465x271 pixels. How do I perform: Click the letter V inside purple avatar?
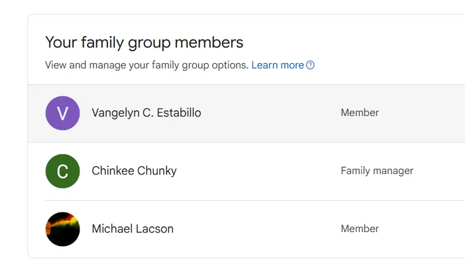[63, 113]
